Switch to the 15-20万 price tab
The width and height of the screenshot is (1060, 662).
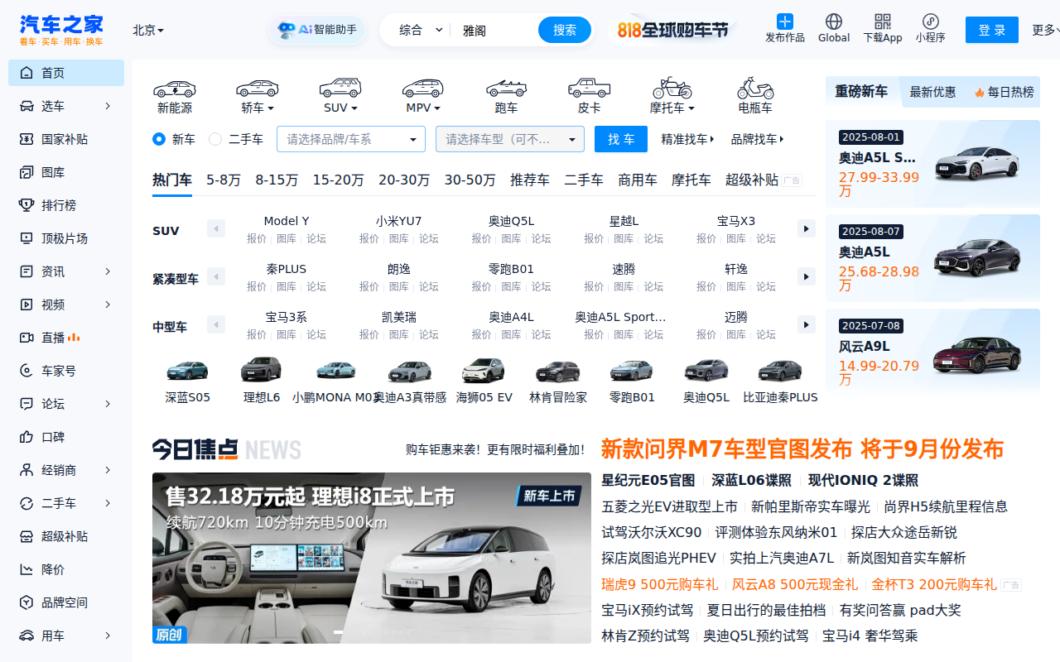(x=338, y=180)
